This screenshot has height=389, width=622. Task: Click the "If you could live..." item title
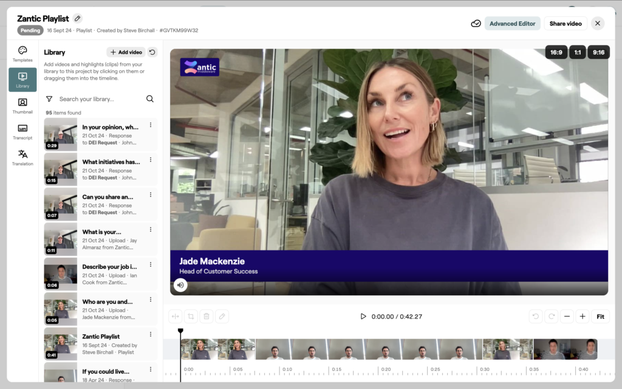(x=106, y=371)
